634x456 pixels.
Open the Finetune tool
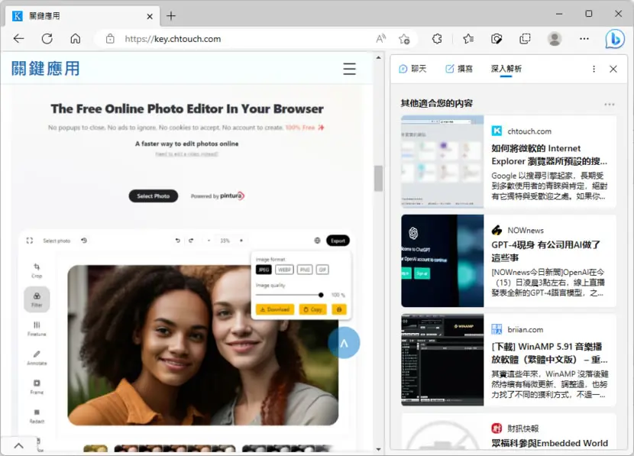coord(37,328)
